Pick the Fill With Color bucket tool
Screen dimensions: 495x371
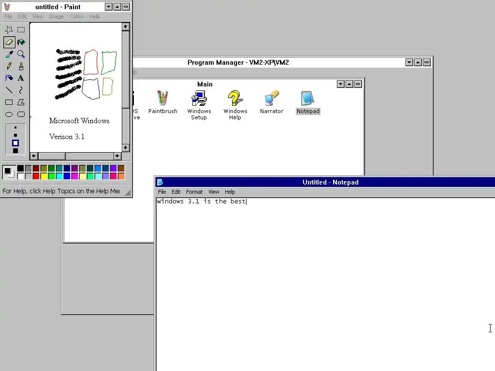[21, 42]
